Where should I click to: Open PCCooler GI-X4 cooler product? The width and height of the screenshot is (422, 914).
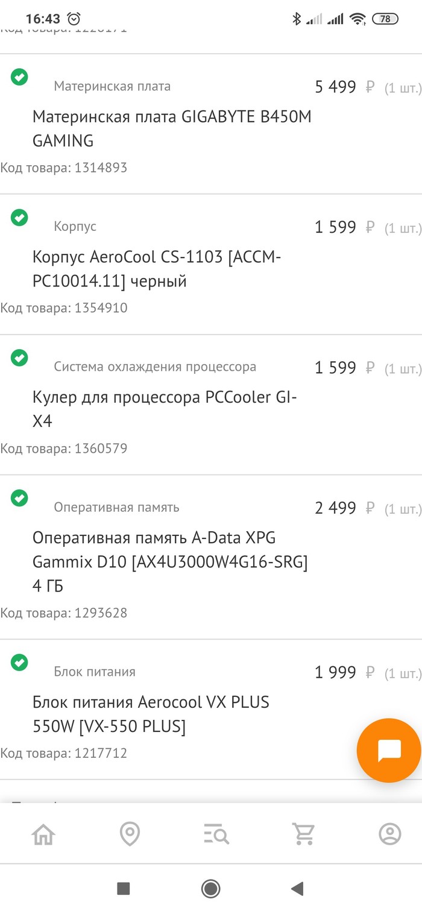[x=165, y=409]
